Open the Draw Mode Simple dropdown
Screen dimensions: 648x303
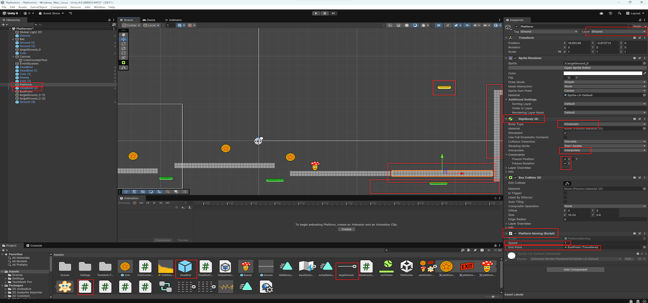click(605, 82)
